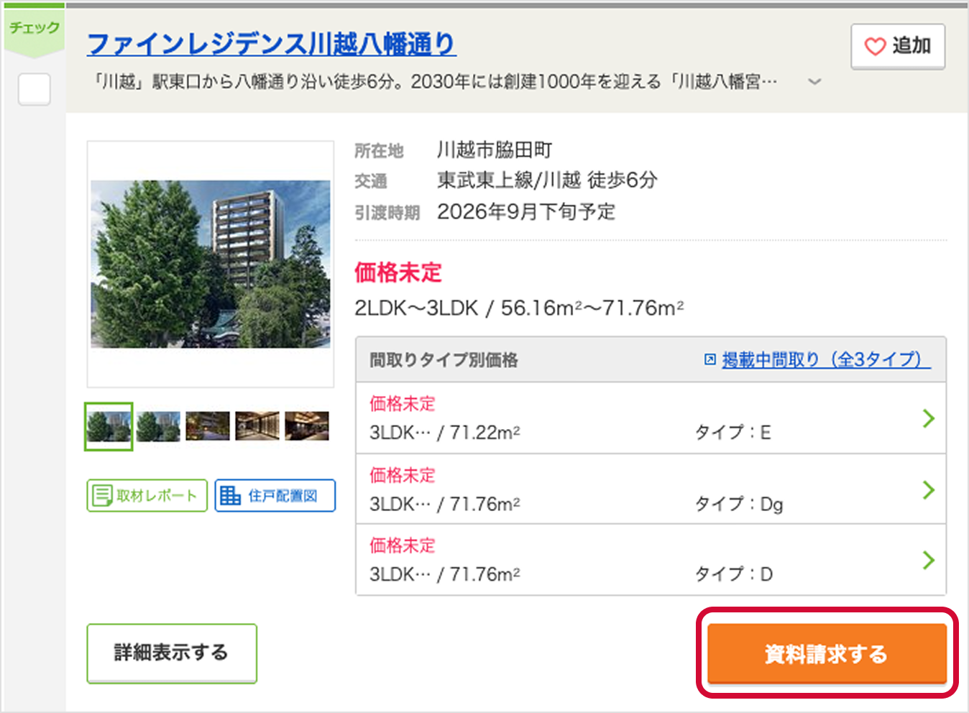
Task: Click green arrow for Type D row
Action: click(928, 560)
